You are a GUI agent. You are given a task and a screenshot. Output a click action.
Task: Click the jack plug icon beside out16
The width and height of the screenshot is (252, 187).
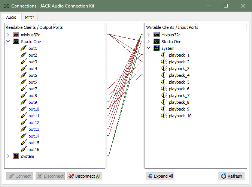tap(24, 150)
